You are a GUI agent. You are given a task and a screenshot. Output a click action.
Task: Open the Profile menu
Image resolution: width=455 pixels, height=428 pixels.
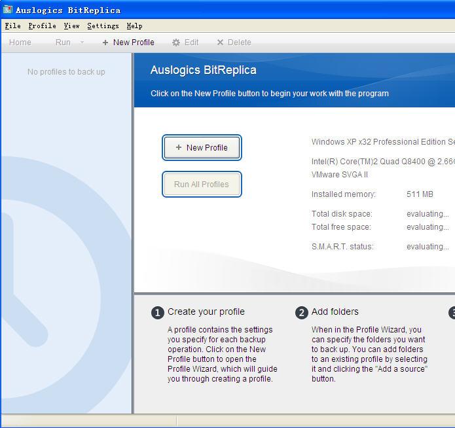pyautogui.click(x=42, y=26)
